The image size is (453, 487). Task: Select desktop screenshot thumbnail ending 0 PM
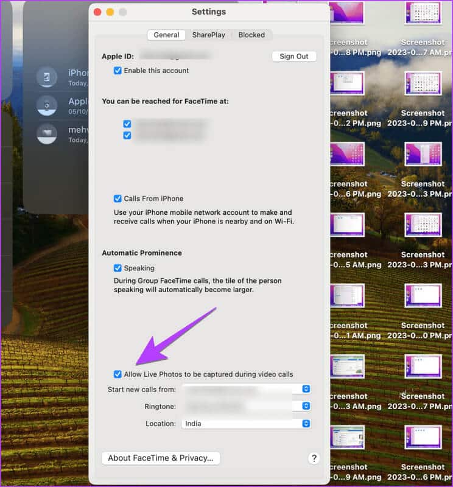(423, 296)
